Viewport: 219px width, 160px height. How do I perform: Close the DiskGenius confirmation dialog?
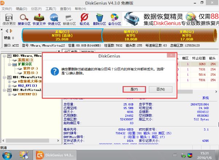(x=171, y=55)
